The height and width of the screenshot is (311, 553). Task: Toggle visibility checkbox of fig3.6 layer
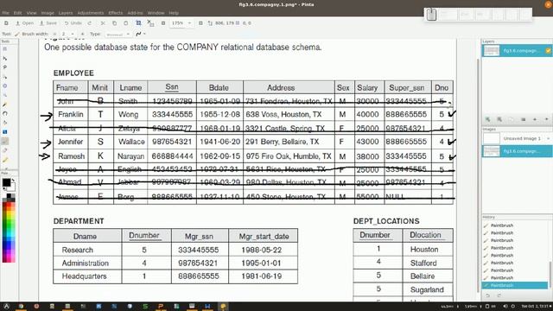549,51
